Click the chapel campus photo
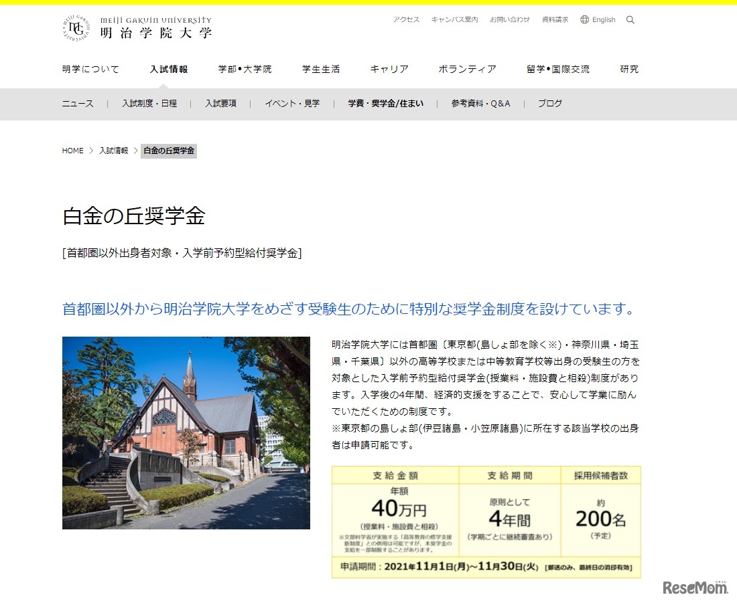 point(186,433)
